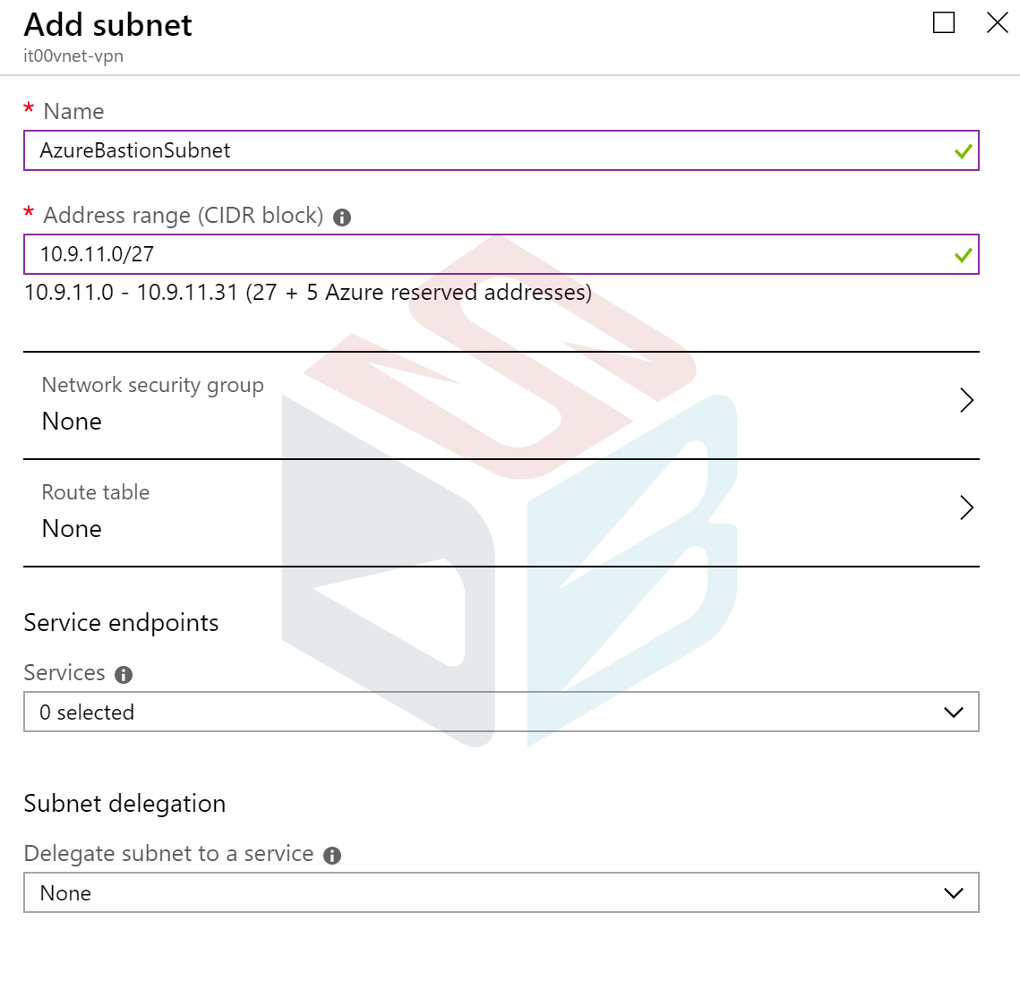Close the Add subnet blade
Viewport: 1020px width, 981px height.
(998, 22)
